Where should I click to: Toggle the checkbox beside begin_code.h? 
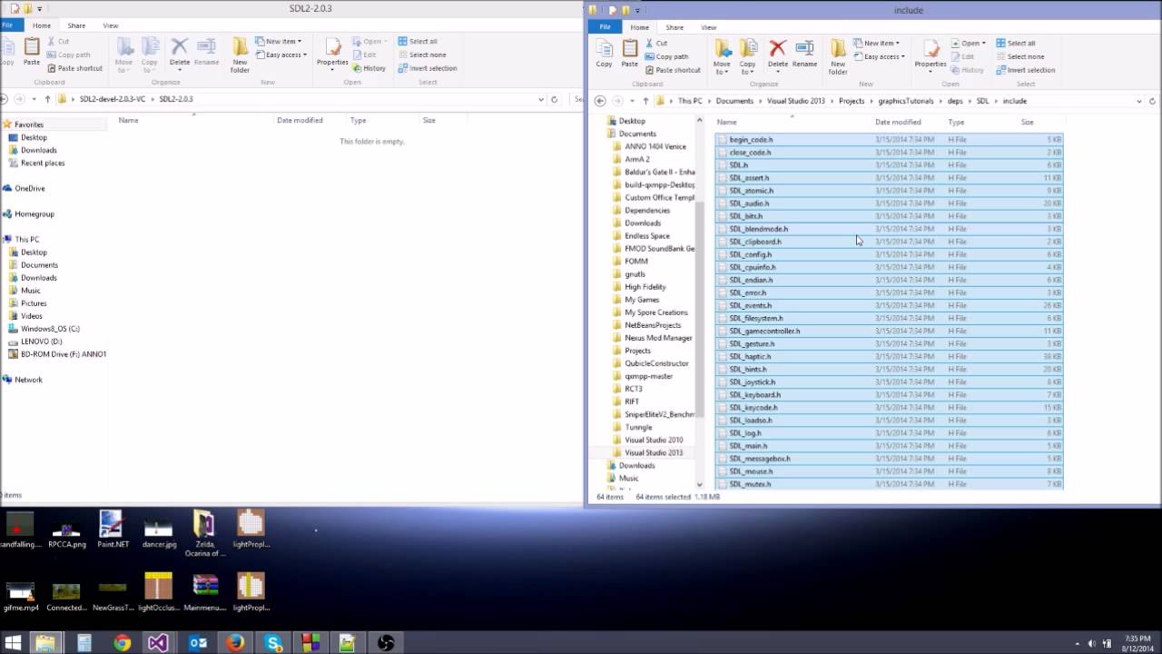723,140
